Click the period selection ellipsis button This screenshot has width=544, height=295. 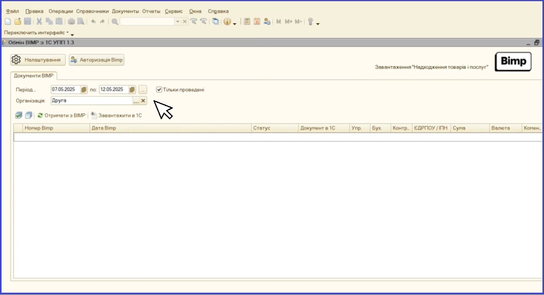143,89
